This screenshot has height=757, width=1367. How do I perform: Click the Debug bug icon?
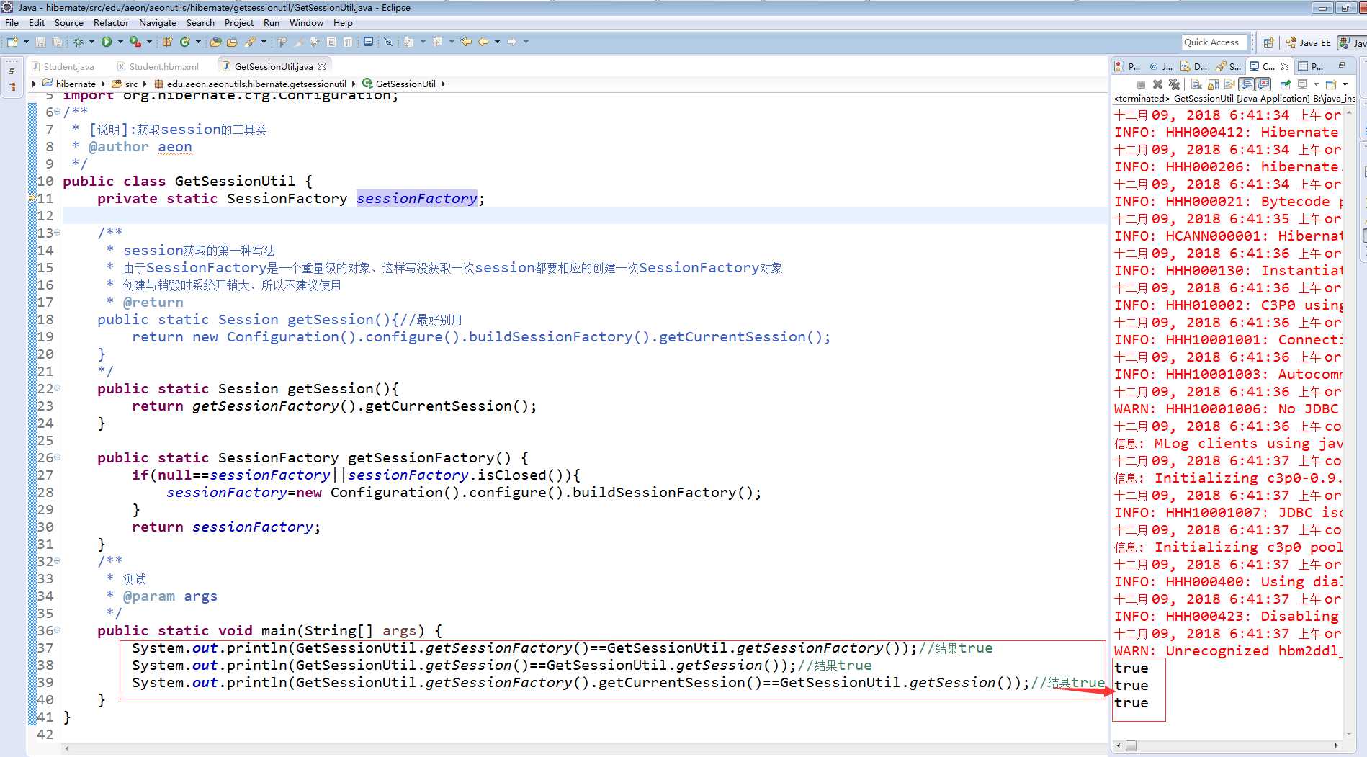pos(78,42)
